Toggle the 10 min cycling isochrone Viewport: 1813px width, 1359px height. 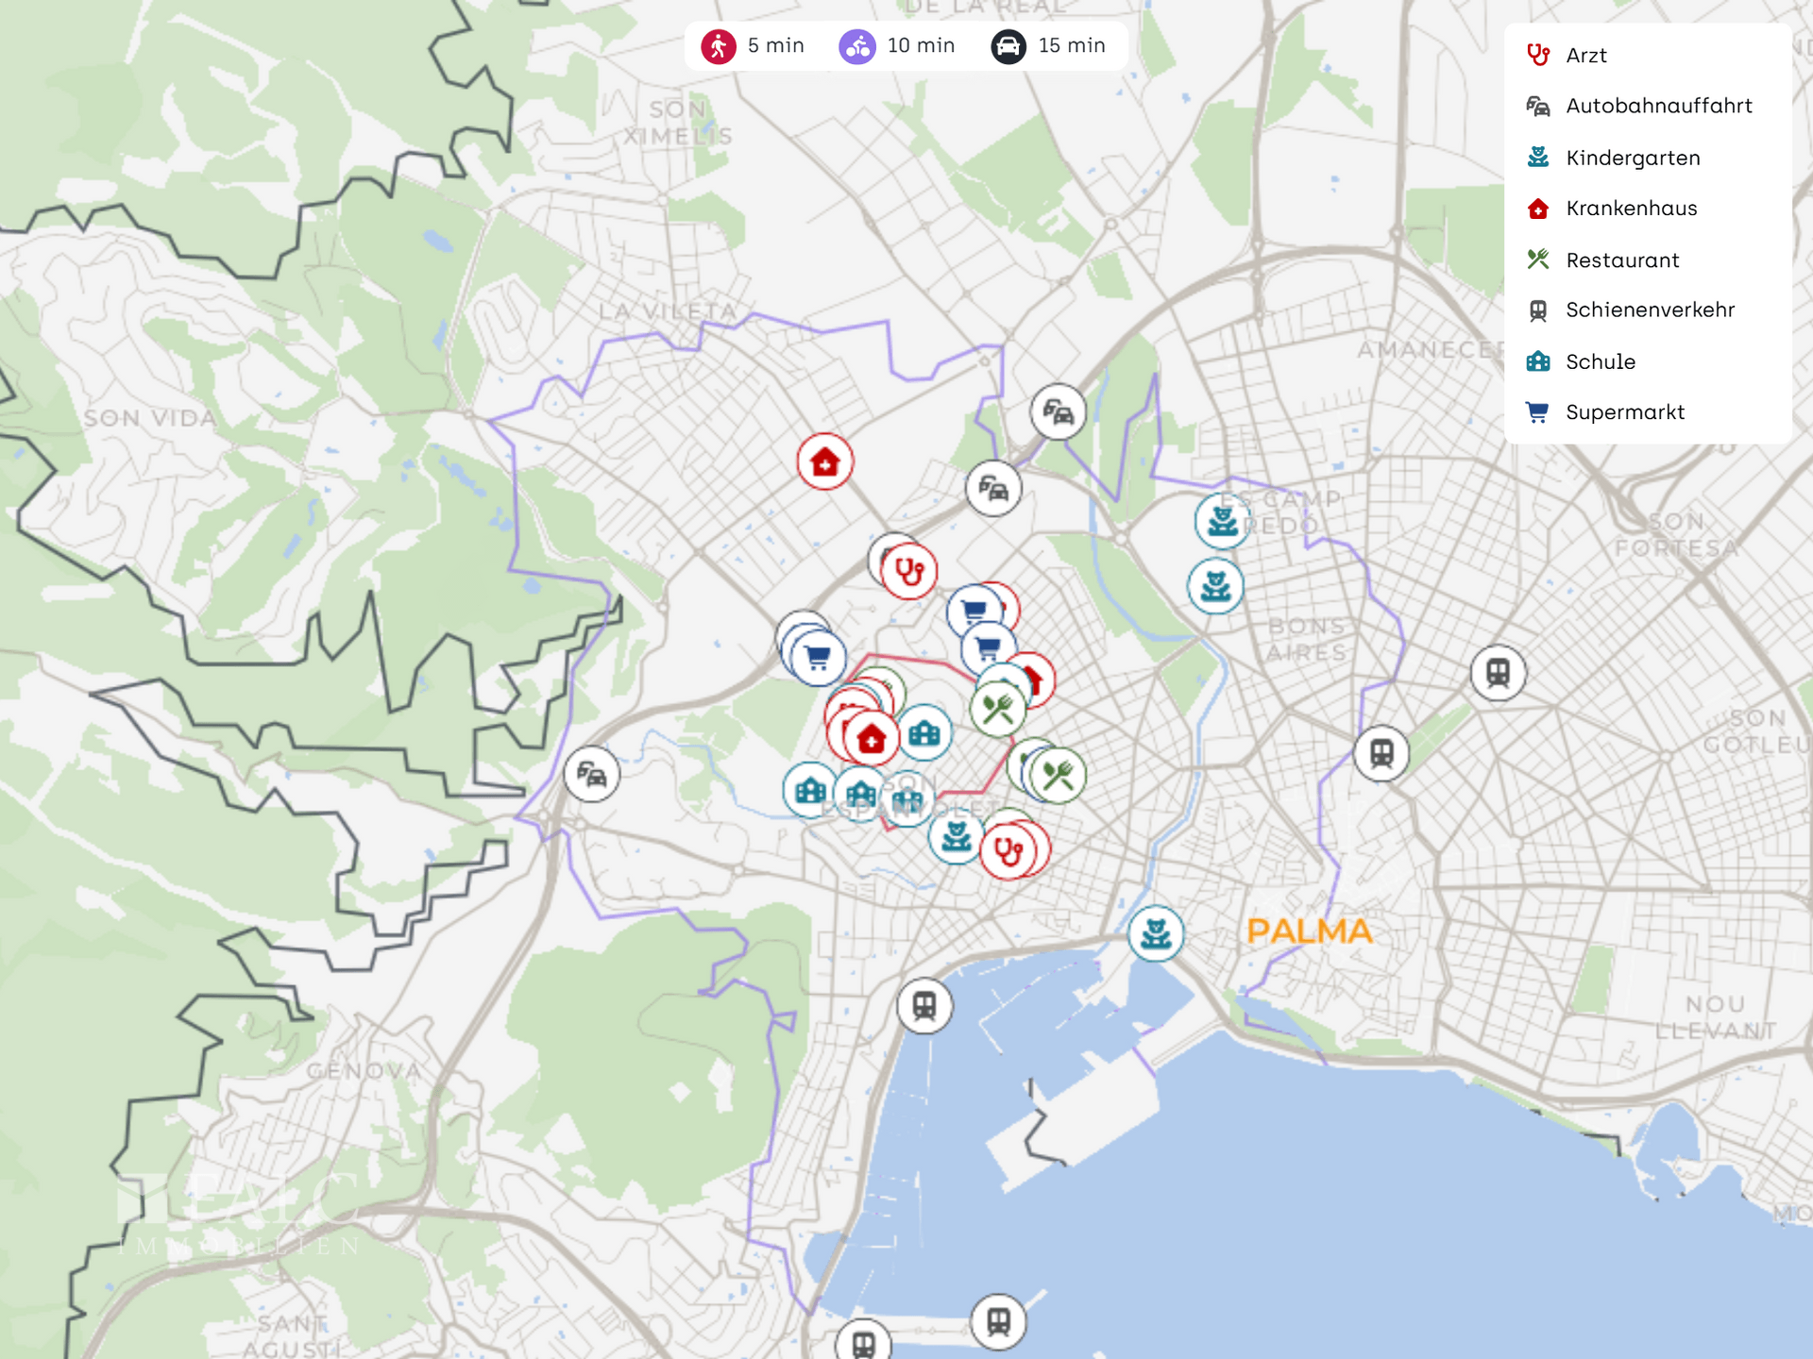tap(897, 45)
